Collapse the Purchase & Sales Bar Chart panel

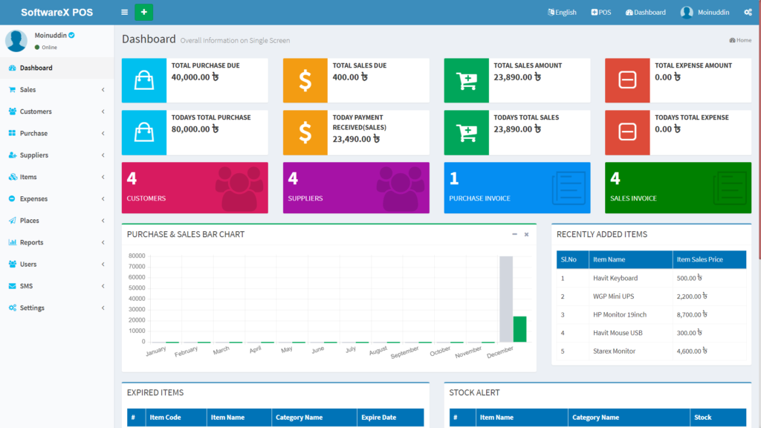click(x=513, y=233)
